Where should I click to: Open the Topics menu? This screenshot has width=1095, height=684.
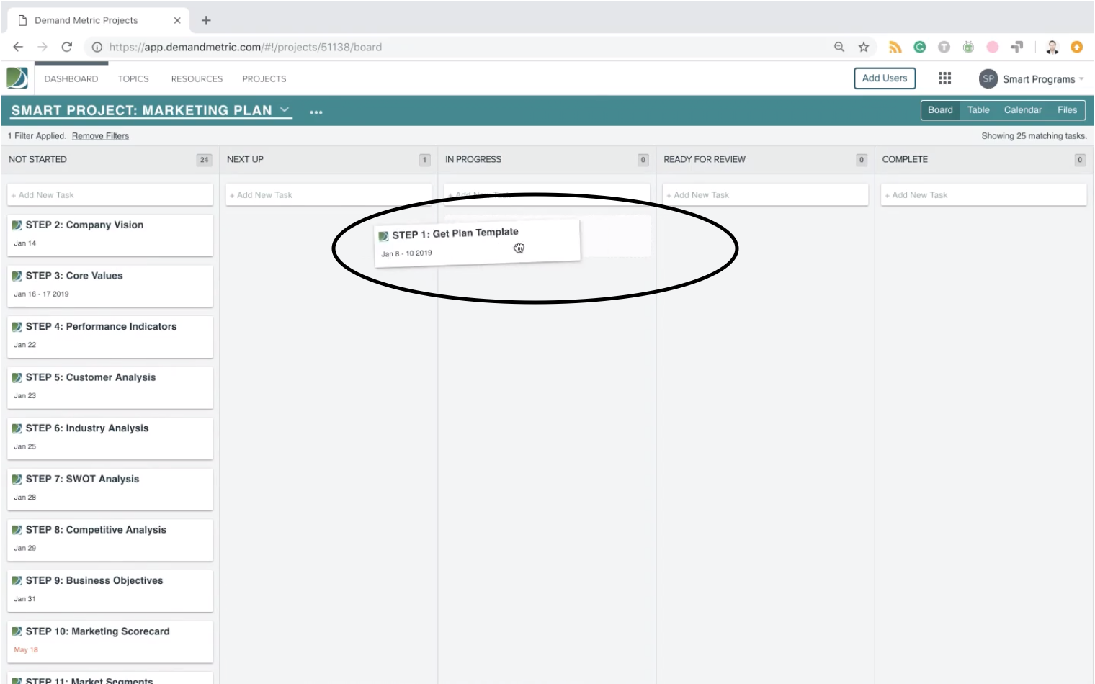click(133, 78)
